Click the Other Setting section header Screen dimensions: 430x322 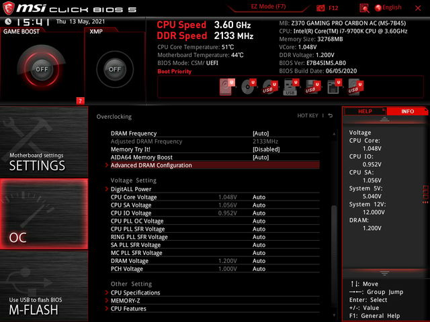pyautogui.click(x=131, y=284)
